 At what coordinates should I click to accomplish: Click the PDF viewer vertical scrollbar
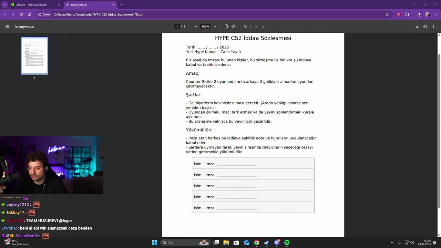tap(439, 131)
